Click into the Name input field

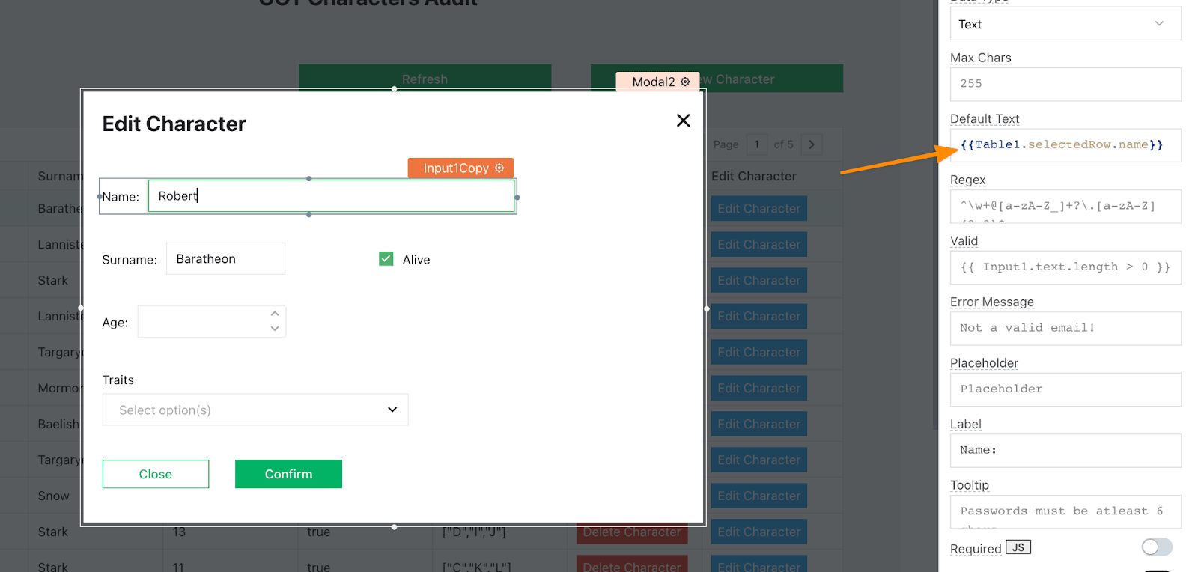point(331,196)
